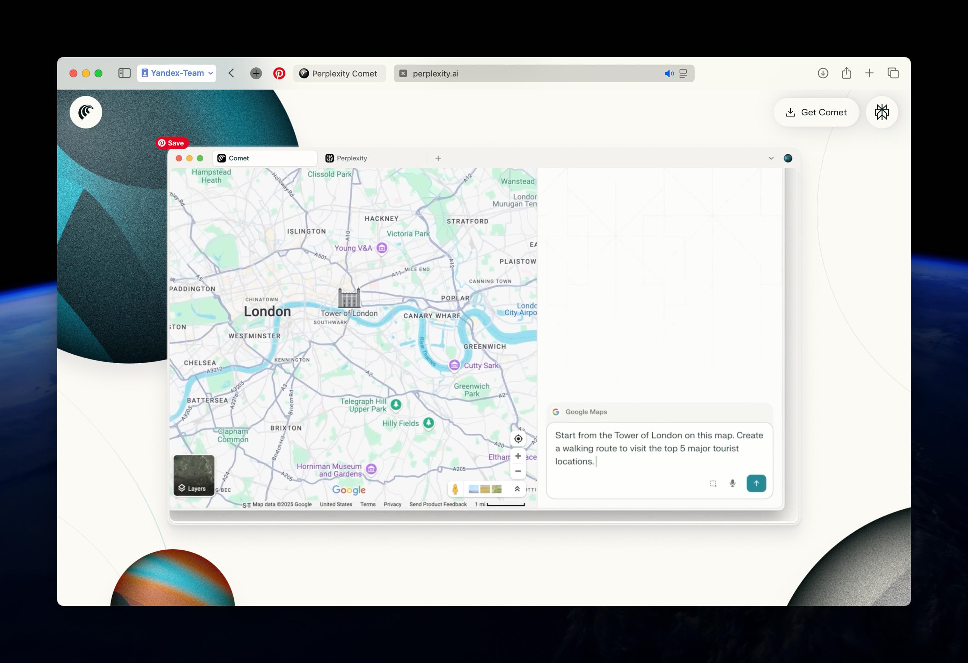Click the Greenwich Park label
The image size is (968, 663).
472,390
